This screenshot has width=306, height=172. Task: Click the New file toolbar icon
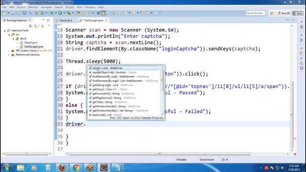(4, 13)
